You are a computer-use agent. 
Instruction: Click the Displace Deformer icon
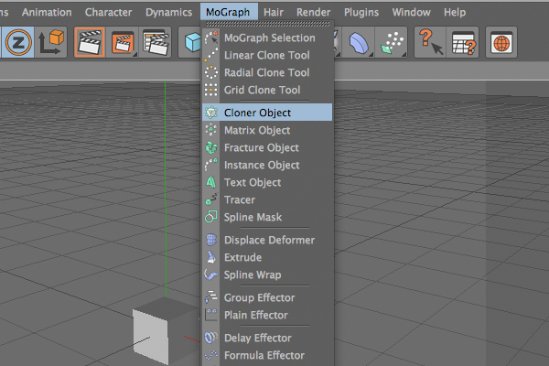click(x=211, y=240)
